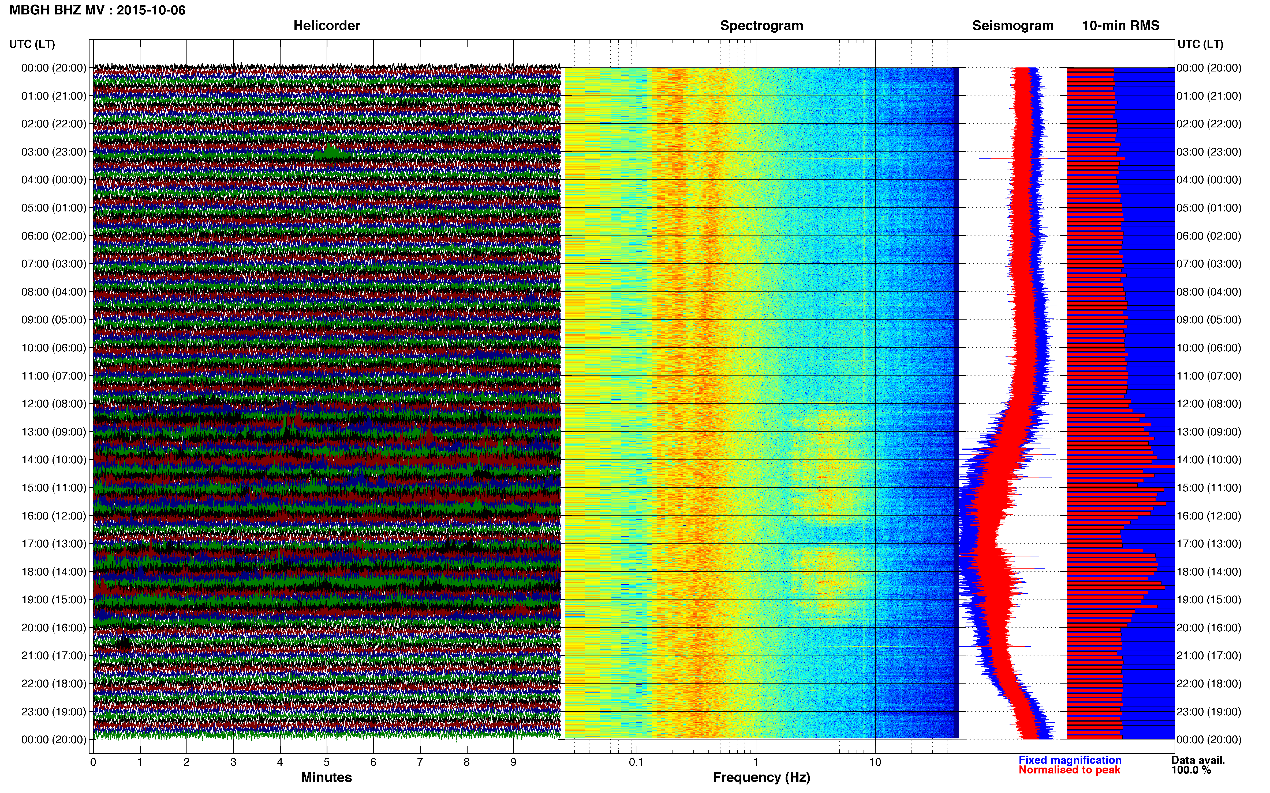
Task: Select '07:00 (03:00)' on the RMS-side time axis
Action: pyautogui.click(x=1209, y=264)
